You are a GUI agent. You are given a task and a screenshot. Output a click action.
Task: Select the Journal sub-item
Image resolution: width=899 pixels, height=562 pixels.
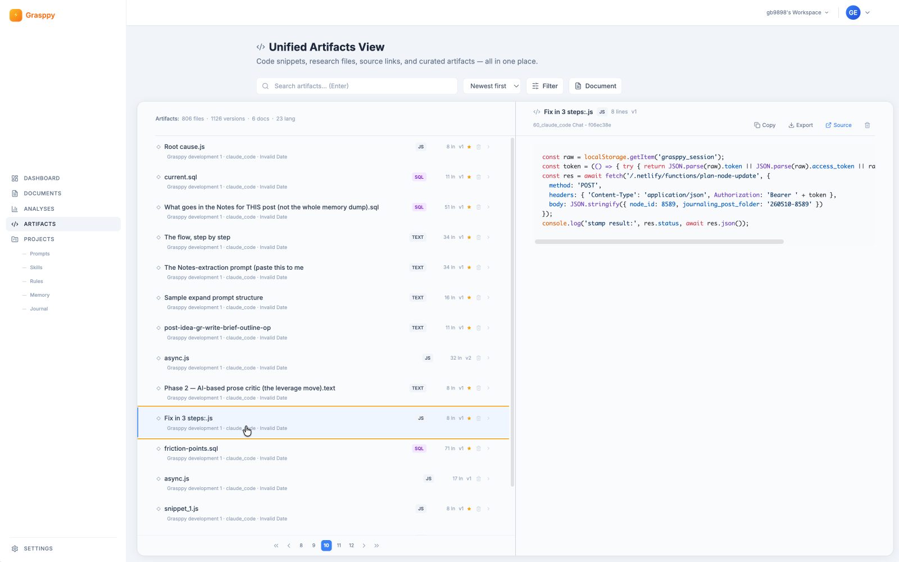click(39, 309)
